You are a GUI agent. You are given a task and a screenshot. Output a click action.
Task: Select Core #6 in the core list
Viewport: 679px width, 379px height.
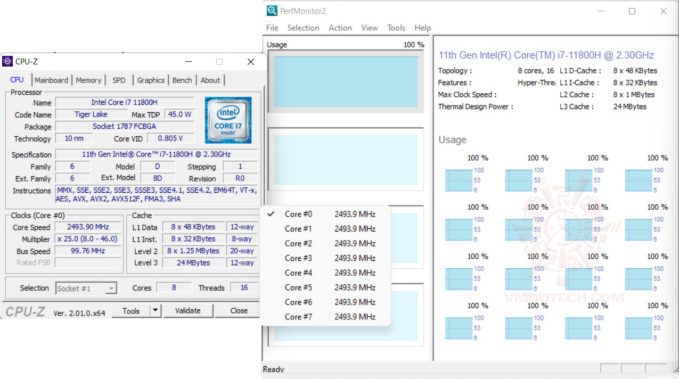tap(326, 302)
